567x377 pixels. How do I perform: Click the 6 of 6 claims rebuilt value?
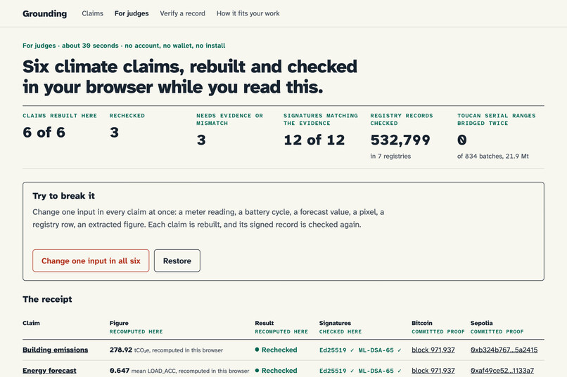[x=44, y=133]
